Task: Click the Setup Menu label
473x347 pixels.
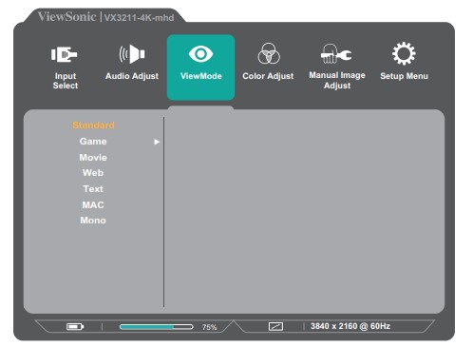Action: [404, 76]
